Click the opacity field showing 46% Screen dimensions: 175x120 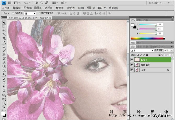coord(166,50)
